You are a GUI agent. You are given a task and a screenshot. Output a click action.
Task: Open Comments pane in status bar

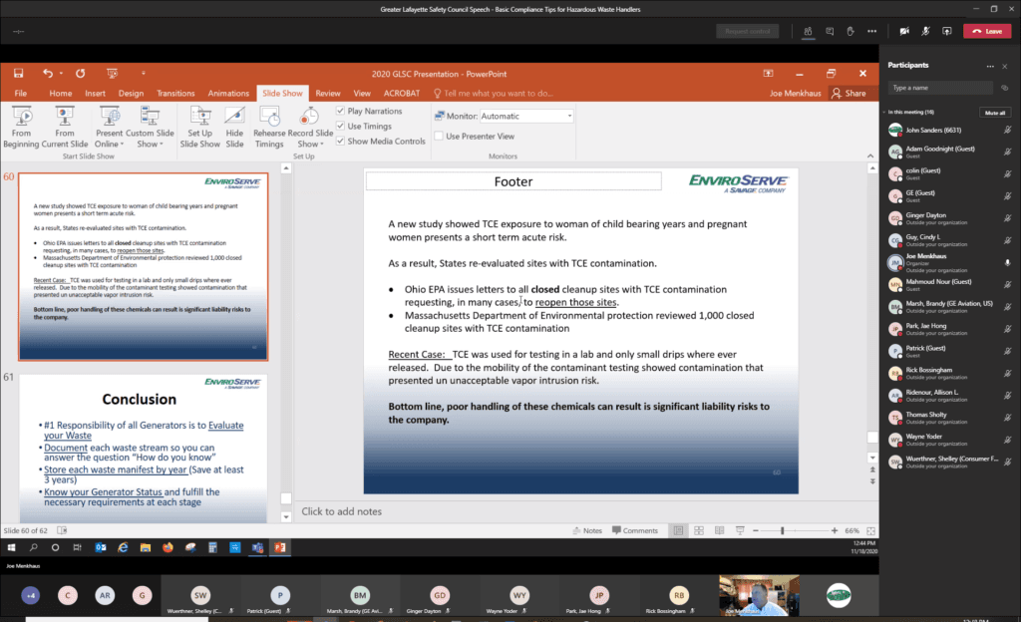tap(635, 530)
